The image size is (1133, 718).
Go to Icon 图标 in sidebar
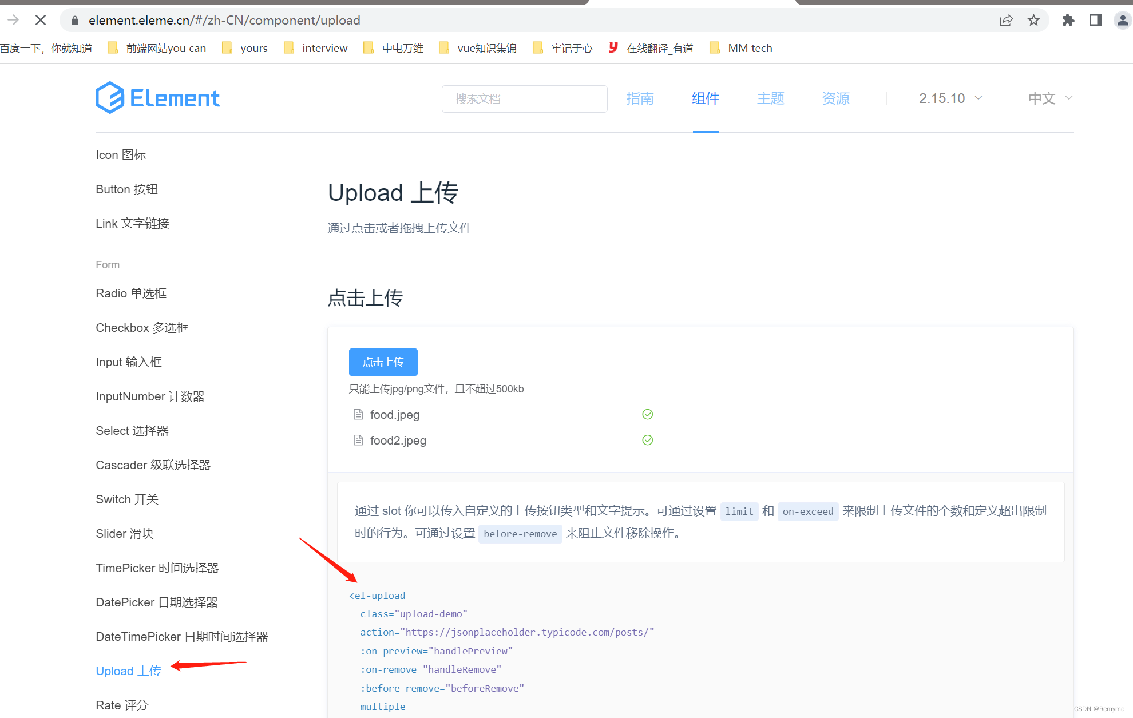point(121,155)
